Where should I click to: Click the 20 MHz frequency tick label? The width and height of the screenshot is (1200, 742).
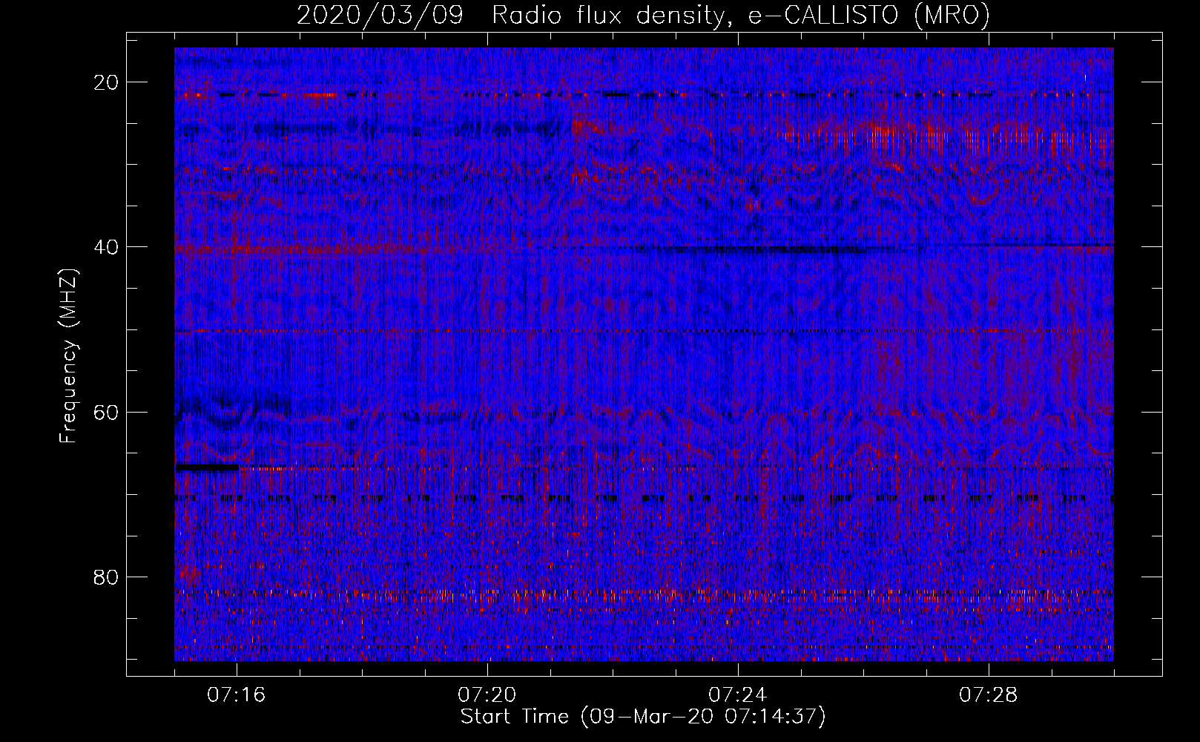[x=106, y=82]
